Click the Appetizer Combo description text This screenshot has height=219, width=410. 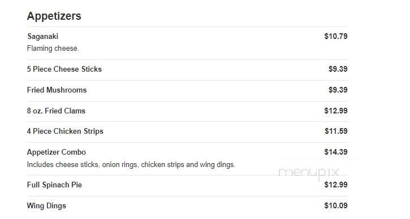tap(131, 165)
